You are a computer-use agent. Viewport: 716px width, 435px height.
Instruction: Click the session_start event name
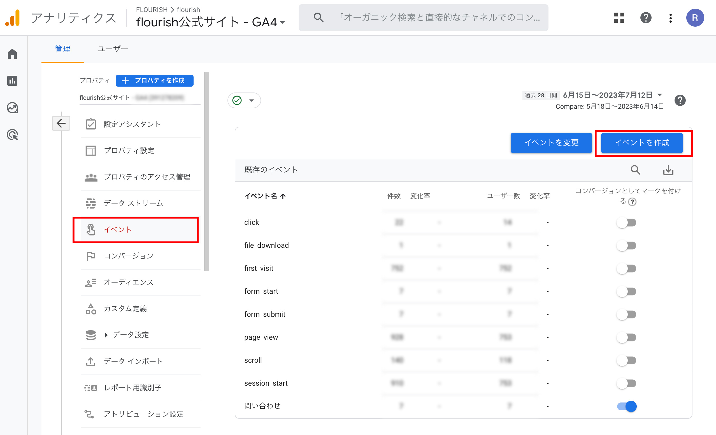[x=266, y=383]
